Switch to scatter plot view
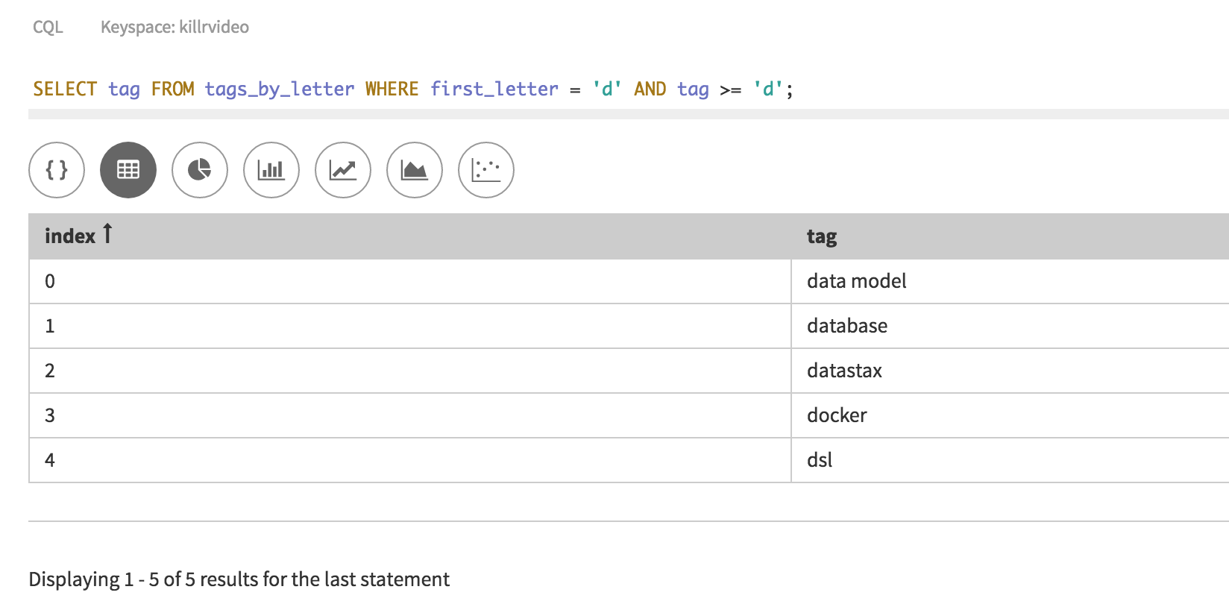The height and width of the screenshot is (607, 1229). pyautogui.click(x=486, y=170)
